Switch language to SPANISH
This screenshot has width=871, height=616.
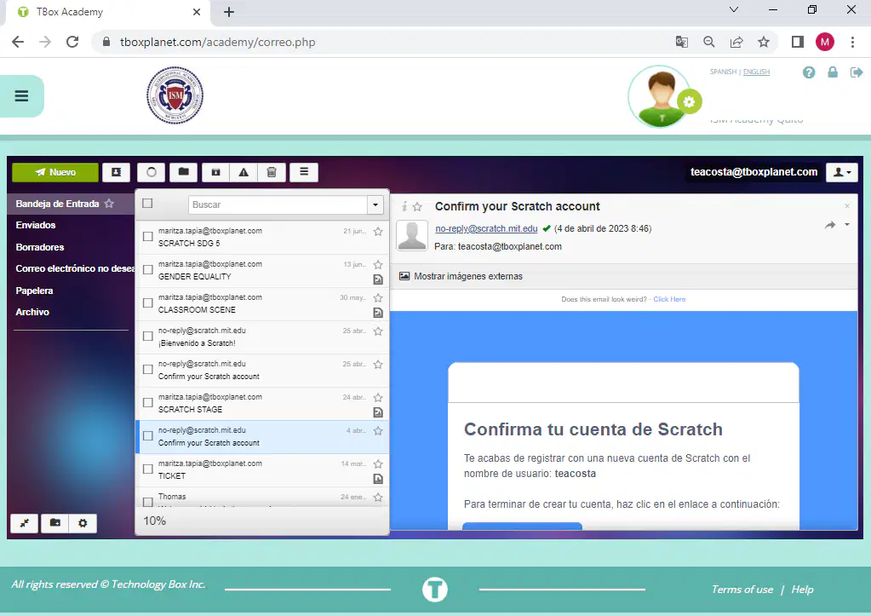pos(723,72)
